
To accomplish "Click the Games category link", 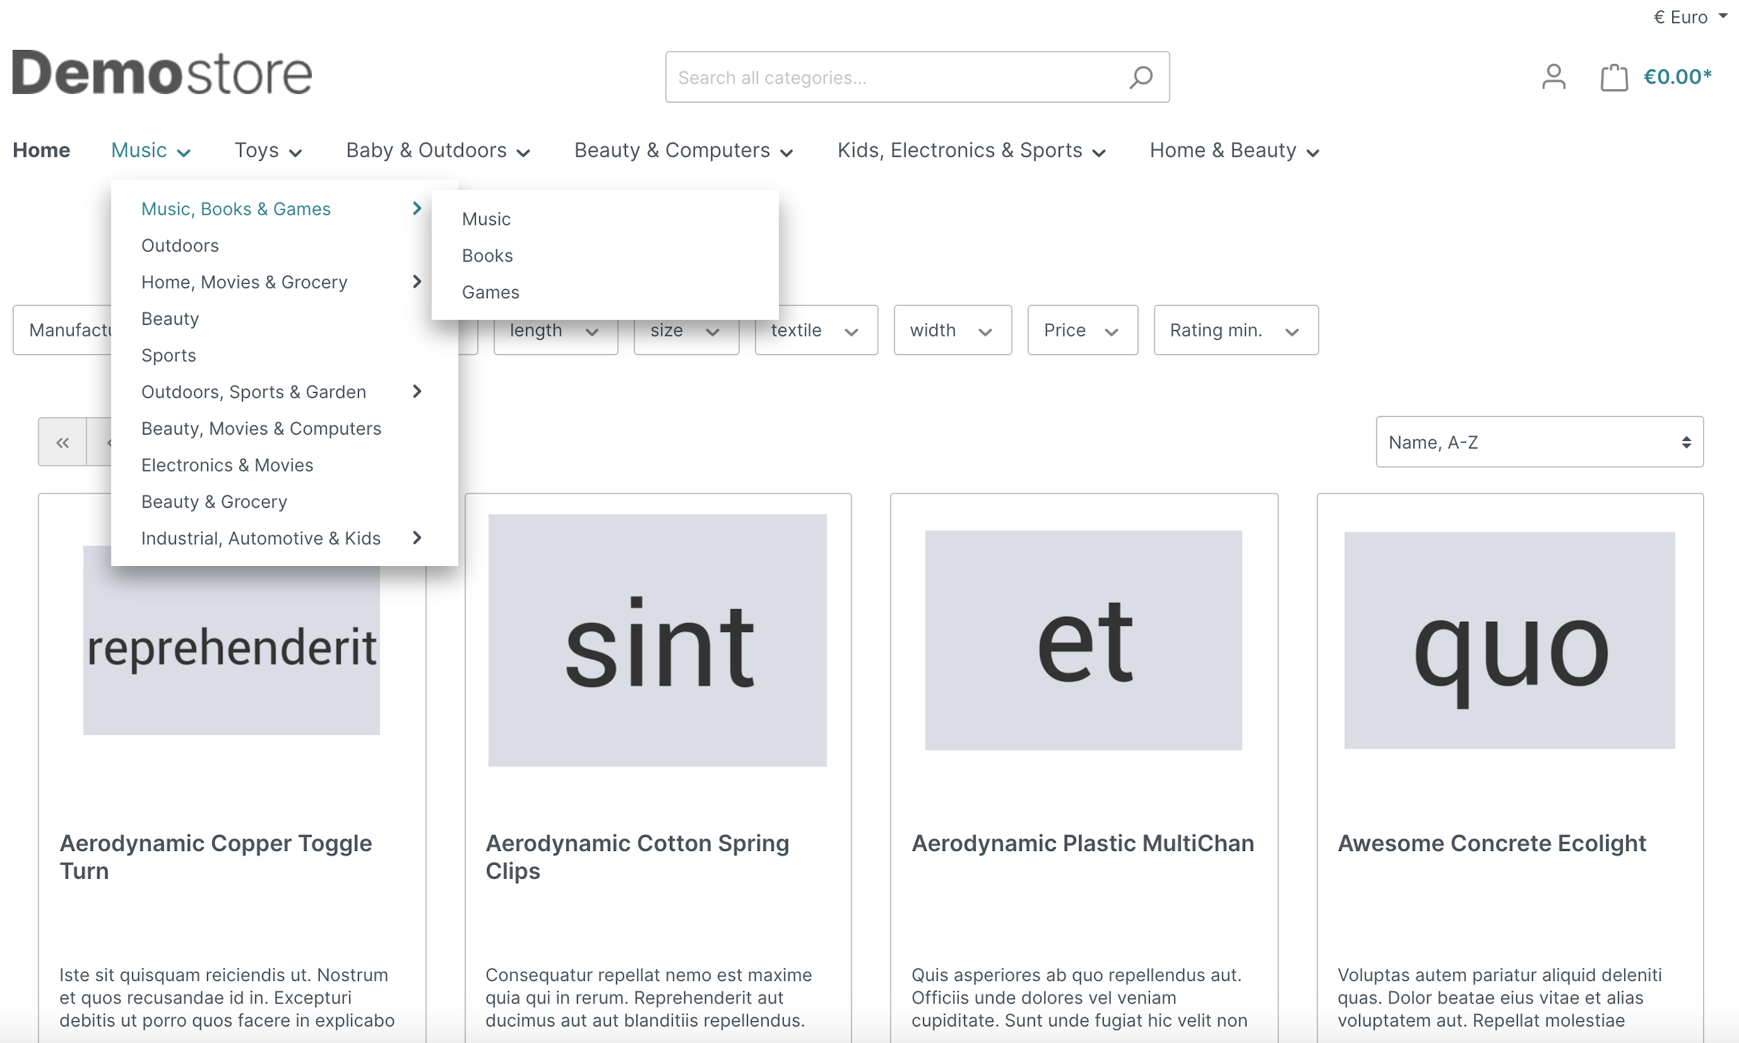I will (x=490, y=292).
